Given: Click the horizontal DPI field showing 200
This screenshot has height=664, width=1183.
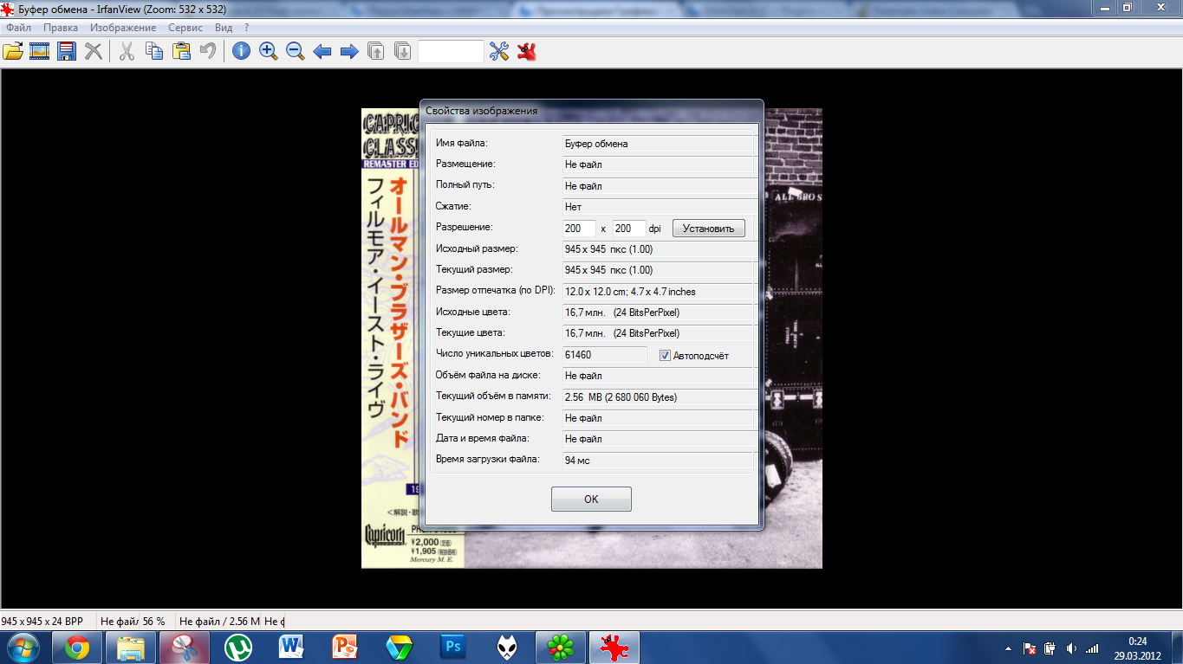Looking at the screenshot, I should (578, 229).
